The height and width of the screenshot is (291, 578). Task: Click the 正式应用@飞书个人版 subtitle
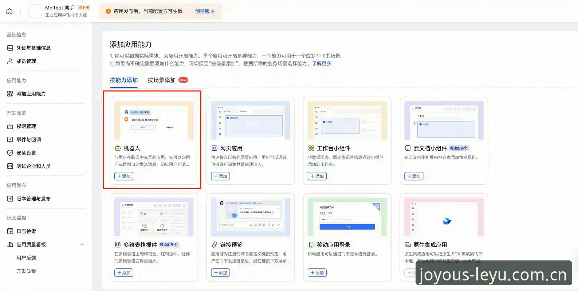66,15
